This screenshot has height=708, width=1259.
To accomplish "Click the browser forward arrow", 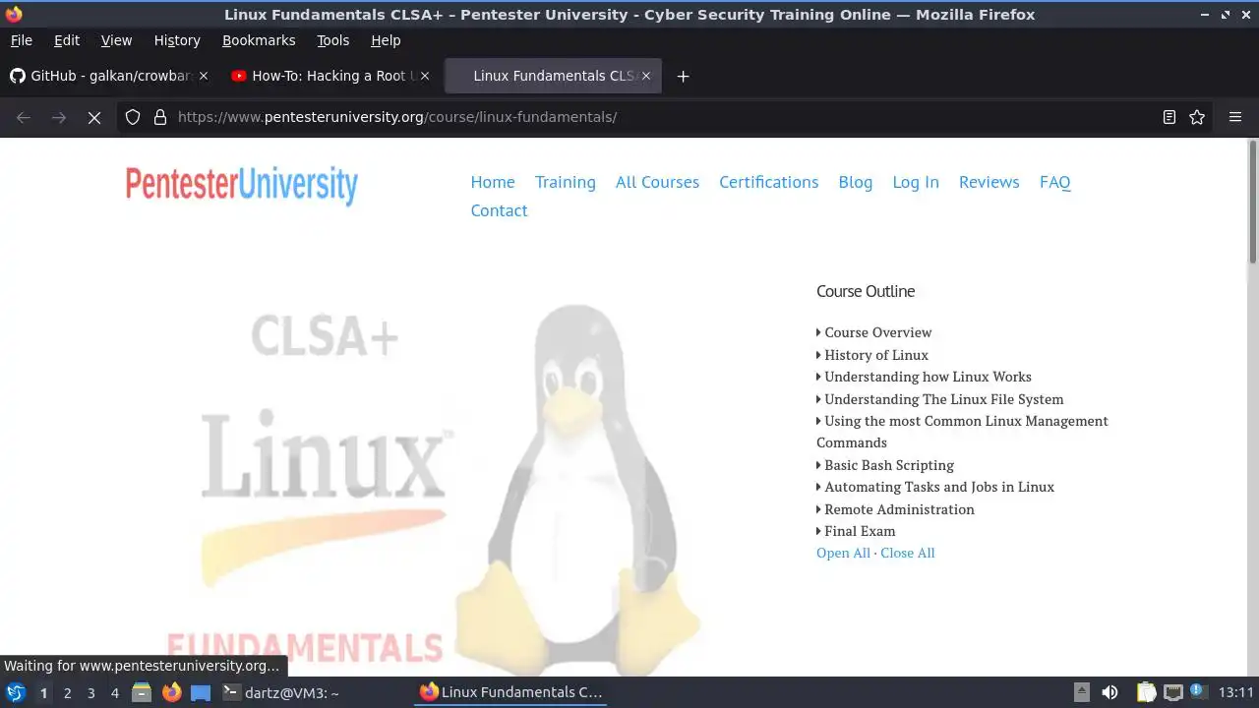I will (59, 117).
